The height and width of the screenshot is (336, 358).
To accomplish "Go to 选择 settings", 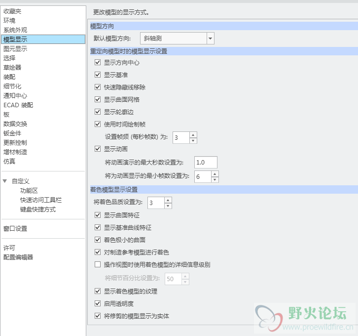I will pyautogui.click(x=43, y=58).
